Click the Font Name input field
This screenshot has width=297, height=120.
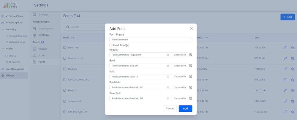click(151, 40)
